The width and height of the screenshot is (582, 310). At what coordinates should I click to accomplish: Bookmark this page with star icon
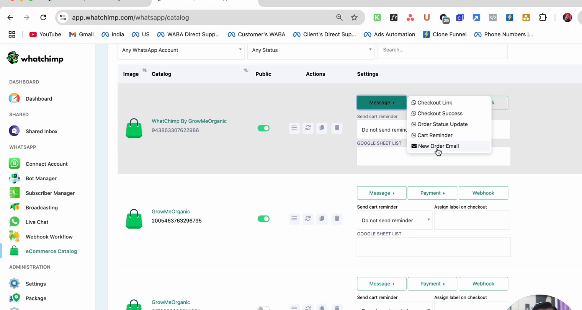click(354, 18)
